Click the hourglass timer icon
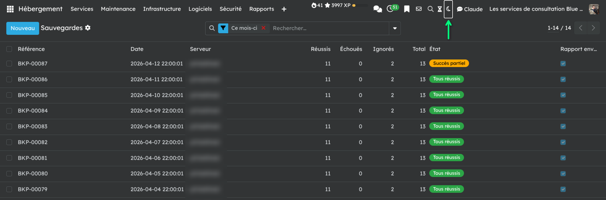606x200 pixels. tap(440, 9)
